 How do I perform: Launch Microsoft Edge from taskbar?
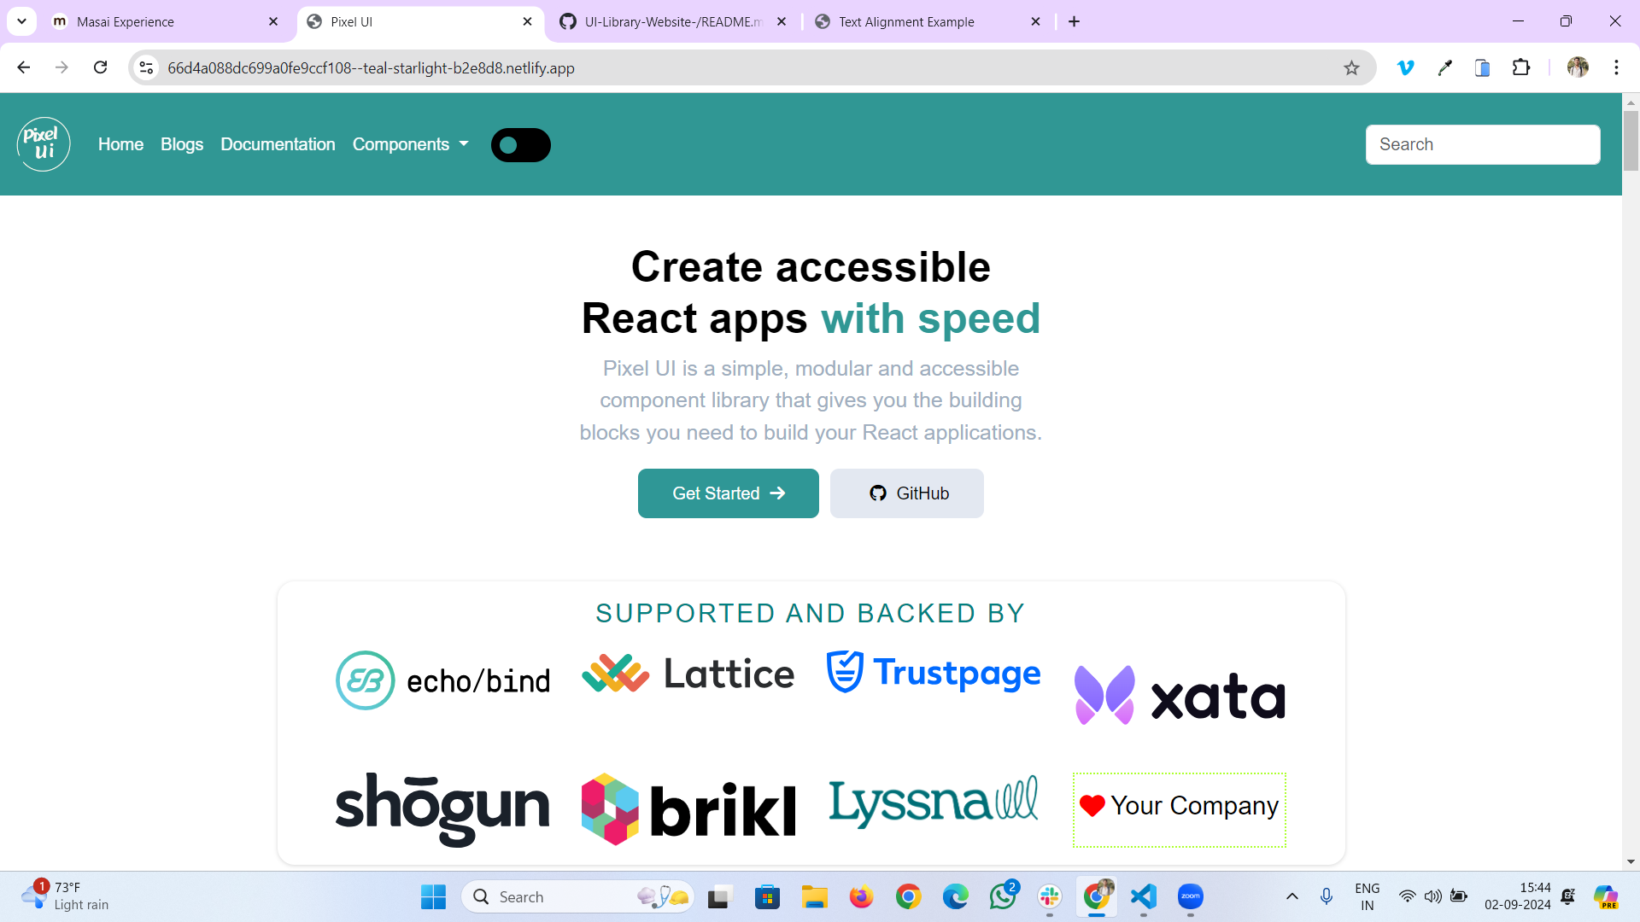955,896
